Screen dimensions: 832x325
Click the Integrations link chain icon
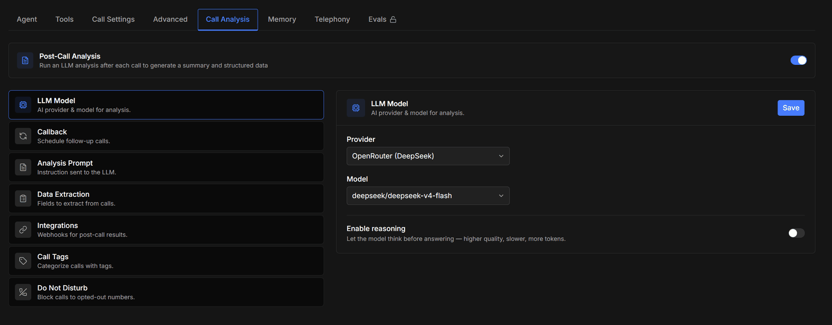23,229
